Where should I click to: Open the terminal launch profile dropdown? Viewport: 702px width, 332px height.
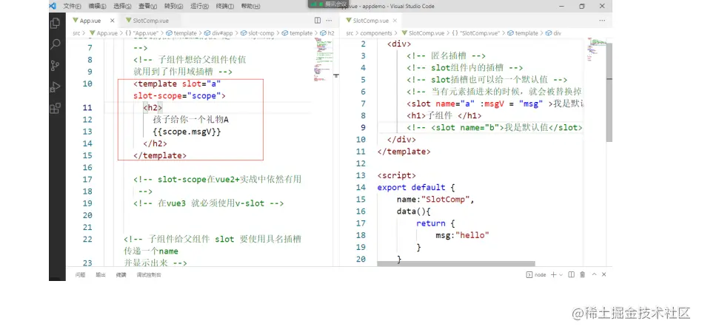pyautogui.click(x=561, y=275)
